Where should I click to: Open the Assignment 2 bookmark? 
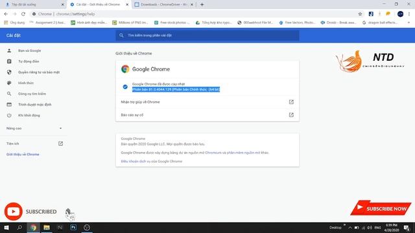[47, 23]
